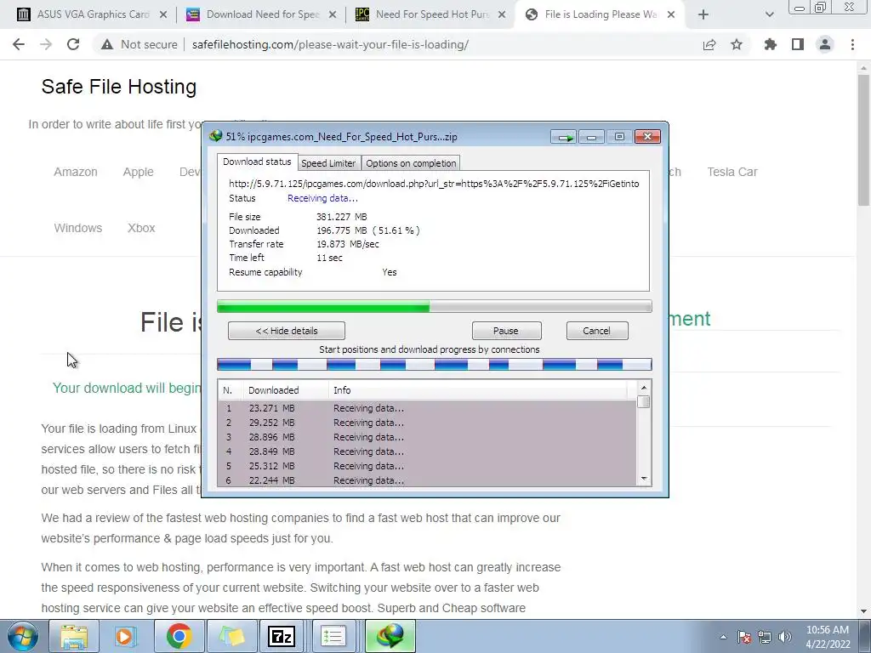Viewport: 871px width, 653px height.
Task: Open network status tray icon
Action: [x=765, y=637]
